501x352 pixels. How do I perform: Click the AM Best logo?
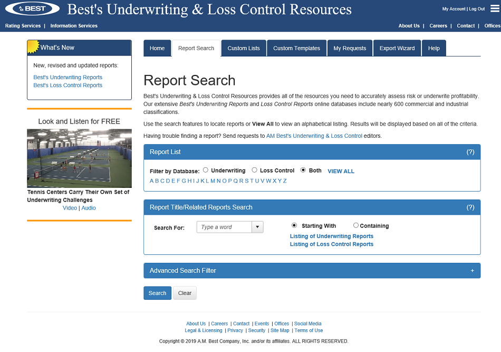pos(32,8)
